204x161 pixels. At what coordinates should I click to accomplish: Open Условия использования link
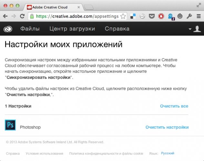[44, 154]
